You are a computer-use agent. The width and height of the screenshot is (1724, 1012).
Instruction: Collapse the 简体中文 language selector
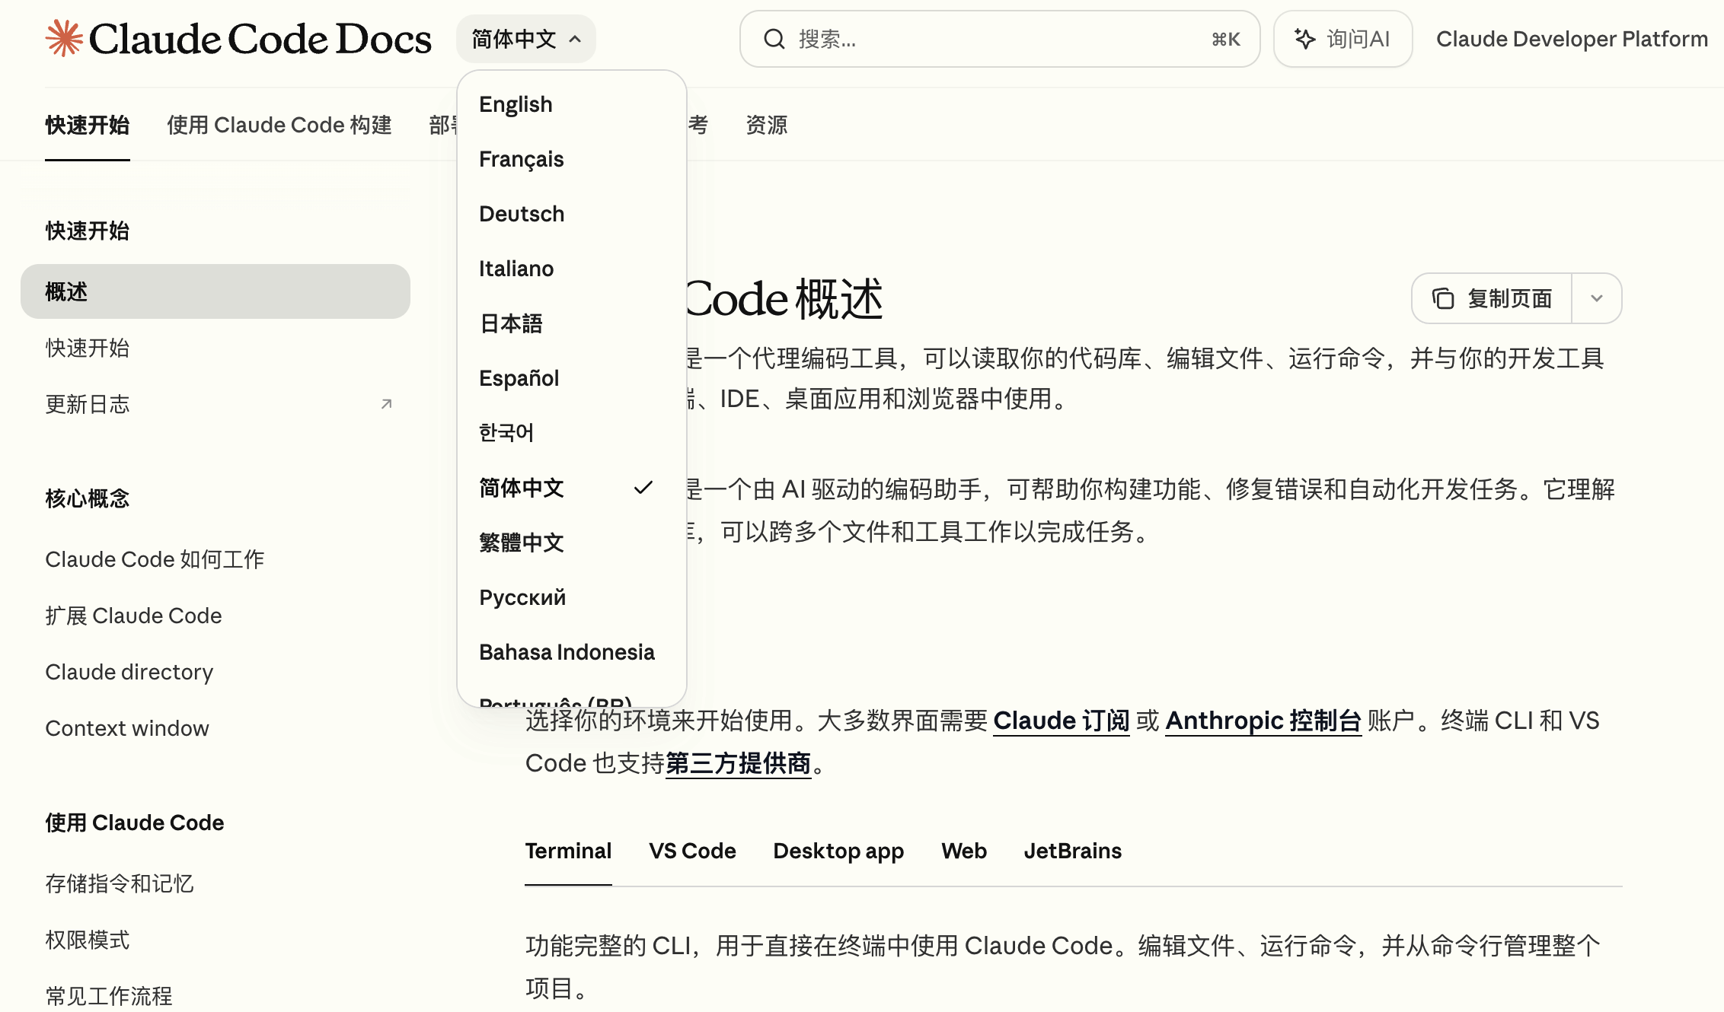pyautogui.click(x=525, y=39)
